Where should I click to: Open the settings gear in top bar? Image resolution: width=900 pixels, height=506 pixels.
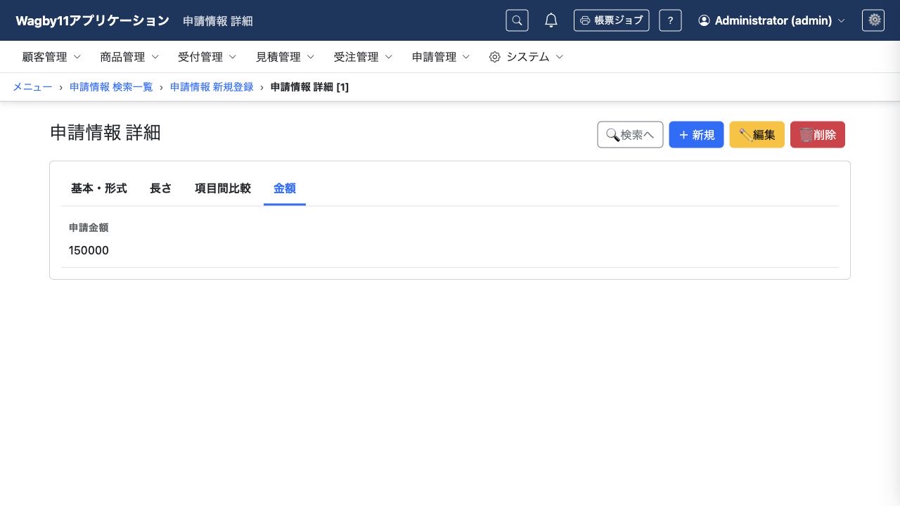tap(873, 20)
